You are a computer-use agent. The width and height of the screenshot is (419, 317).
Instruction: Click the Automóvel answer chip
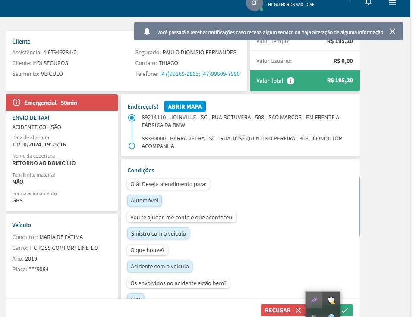[145, 200]
